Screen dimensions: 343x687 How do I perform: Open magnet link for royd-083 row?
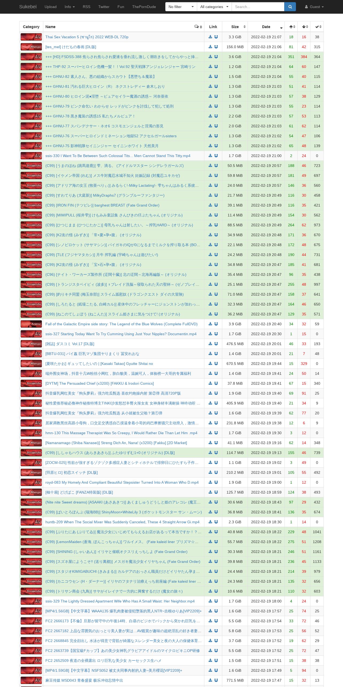216,482
